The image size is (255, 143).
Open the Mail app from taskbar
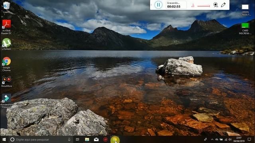[96, 139]
